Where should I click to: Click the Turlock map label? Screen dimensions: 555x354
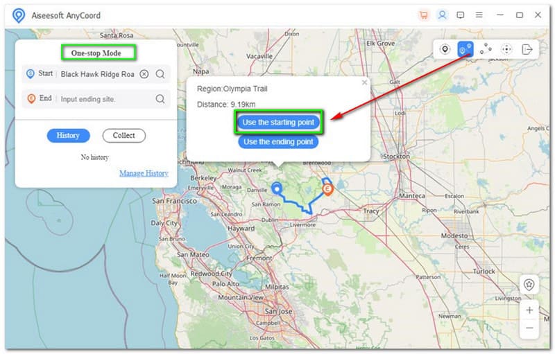(484, 272)
